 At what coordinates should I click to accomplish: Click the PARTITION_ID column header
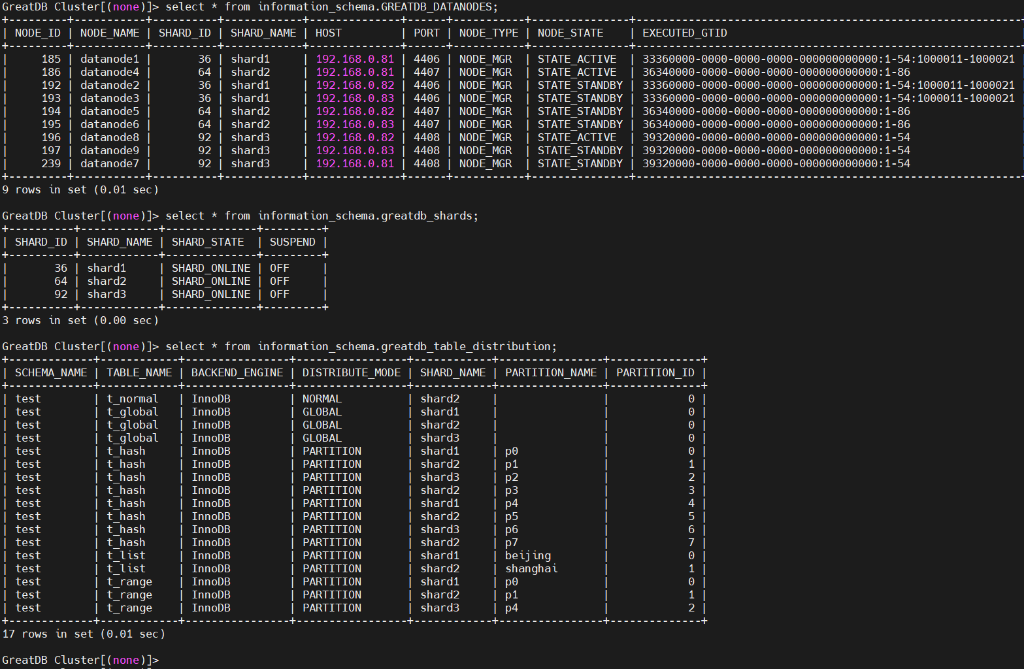(655, 372)
